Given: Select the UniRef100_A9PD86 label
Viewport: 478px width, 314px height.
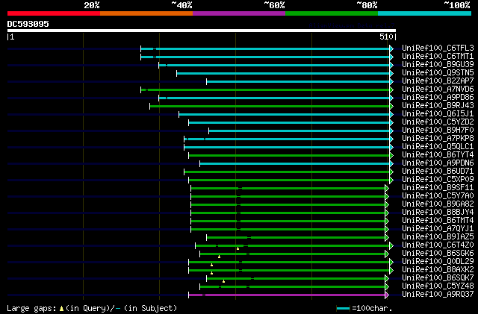Looking at the screenshot, I should (x=438, y=98).
